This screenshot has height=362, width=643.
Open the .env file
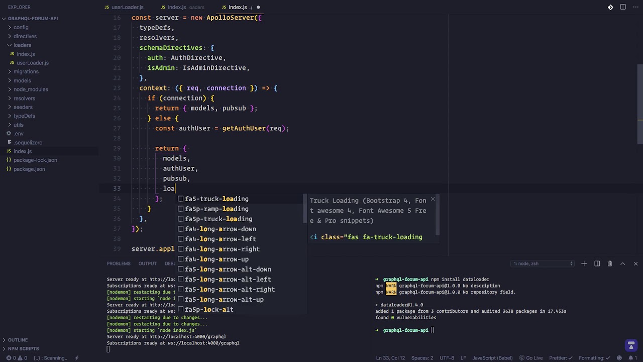[49, 133]
